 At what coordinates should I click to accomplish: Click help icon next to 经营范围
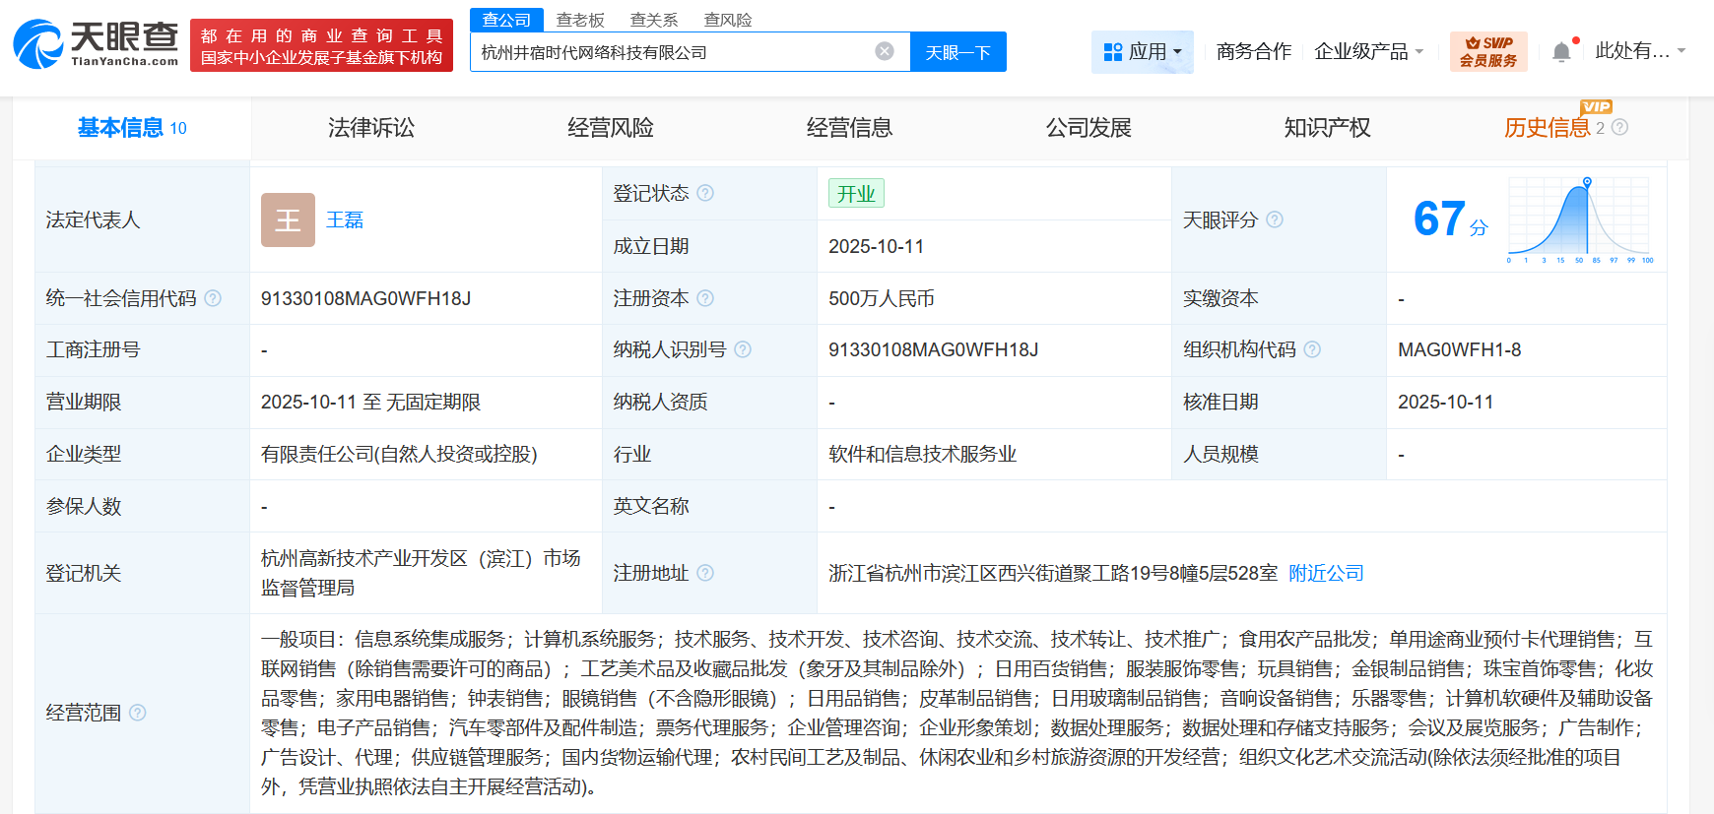coord(138,713)
